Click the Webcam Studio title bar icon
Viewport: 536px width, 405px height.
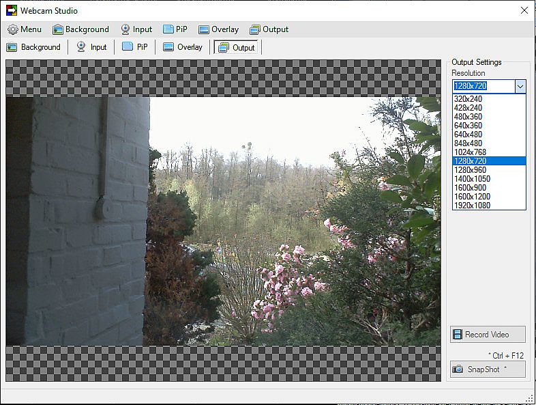pos(12,11)
